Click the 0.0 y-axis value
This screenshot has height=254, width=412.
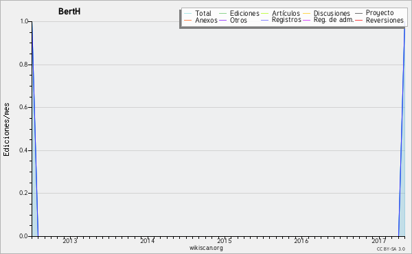click(23, 236)
